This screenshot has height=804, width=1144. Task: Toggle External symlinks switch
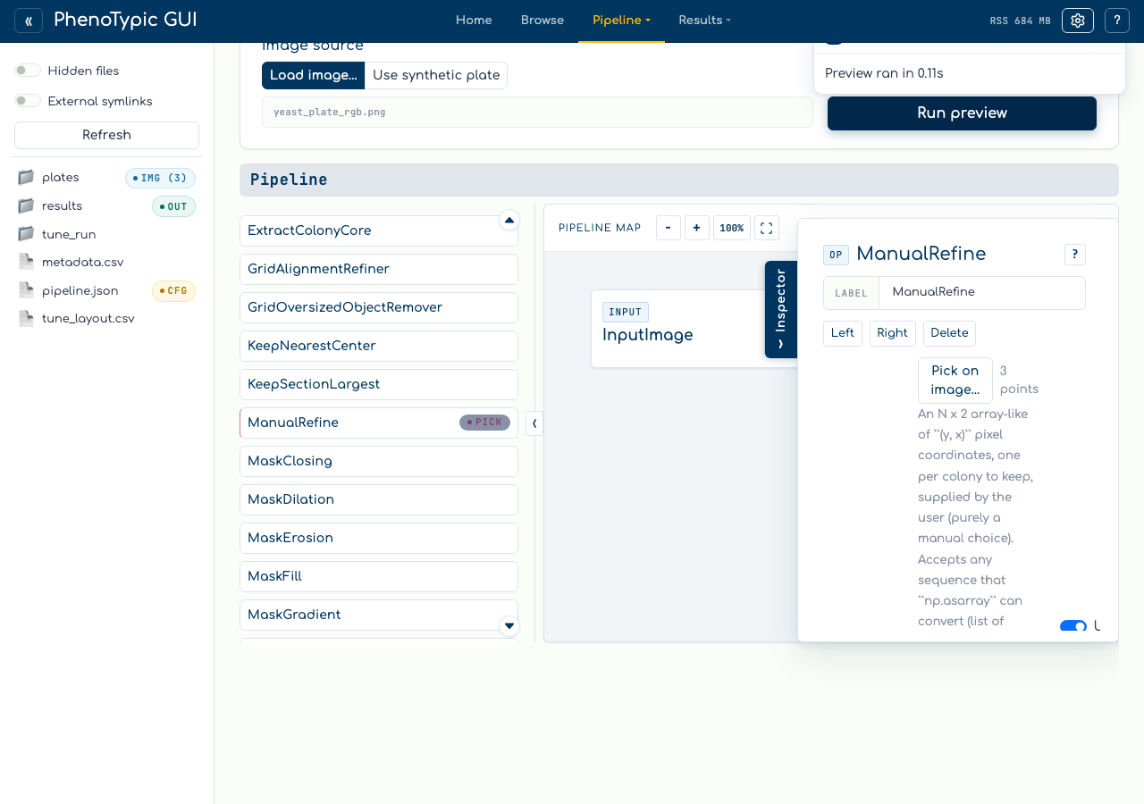28,101
